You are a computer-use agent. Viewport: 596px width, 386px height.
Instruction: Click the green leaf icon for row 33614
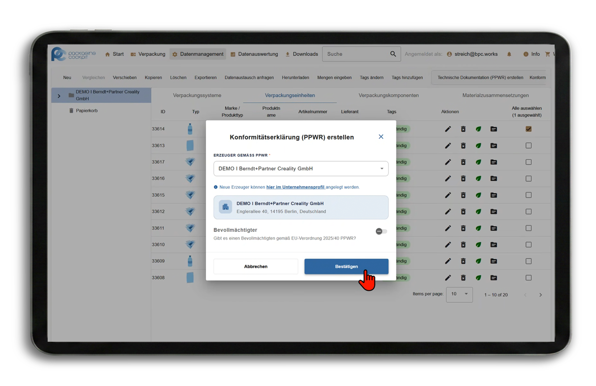[x=478, y=129]
